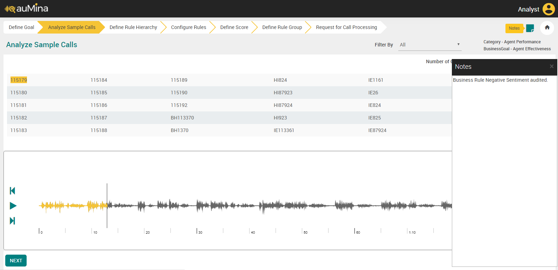The image size is (558, 270).
Task: Go to Define Goal step
Action: (21, 27)
